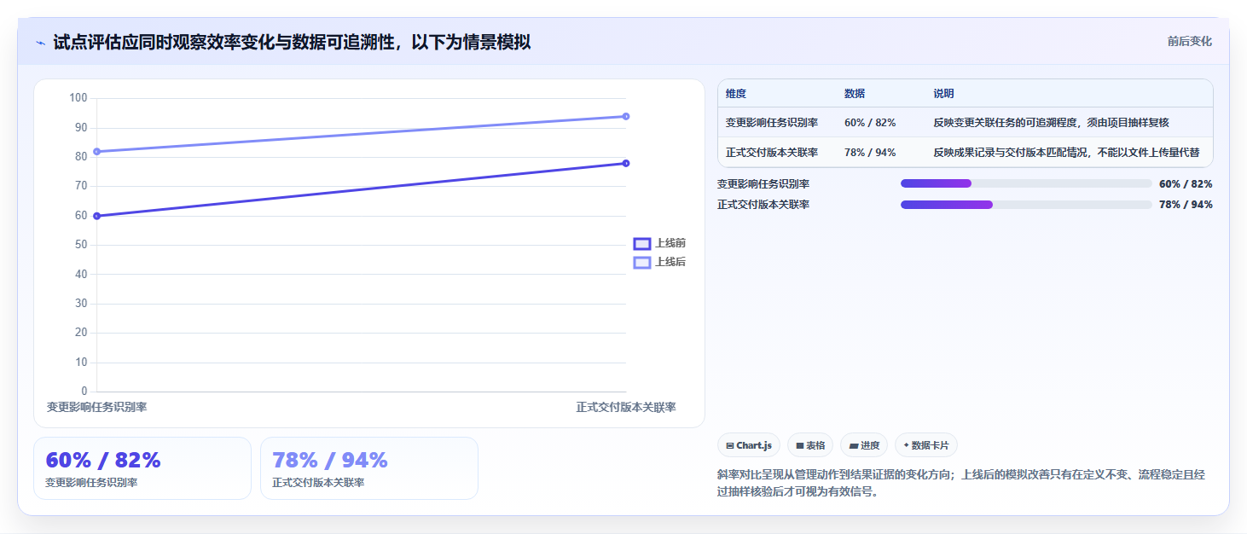Click the lightning icon beside the title
1247x534 pixels.
[x=40, y=43]
